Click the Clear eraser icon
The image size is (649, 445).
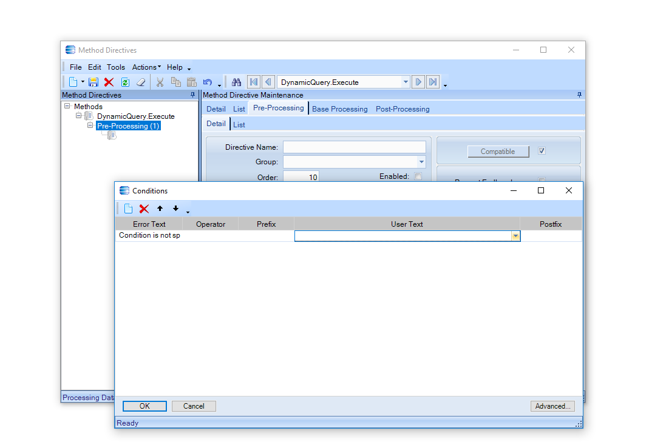pos(141,82)
